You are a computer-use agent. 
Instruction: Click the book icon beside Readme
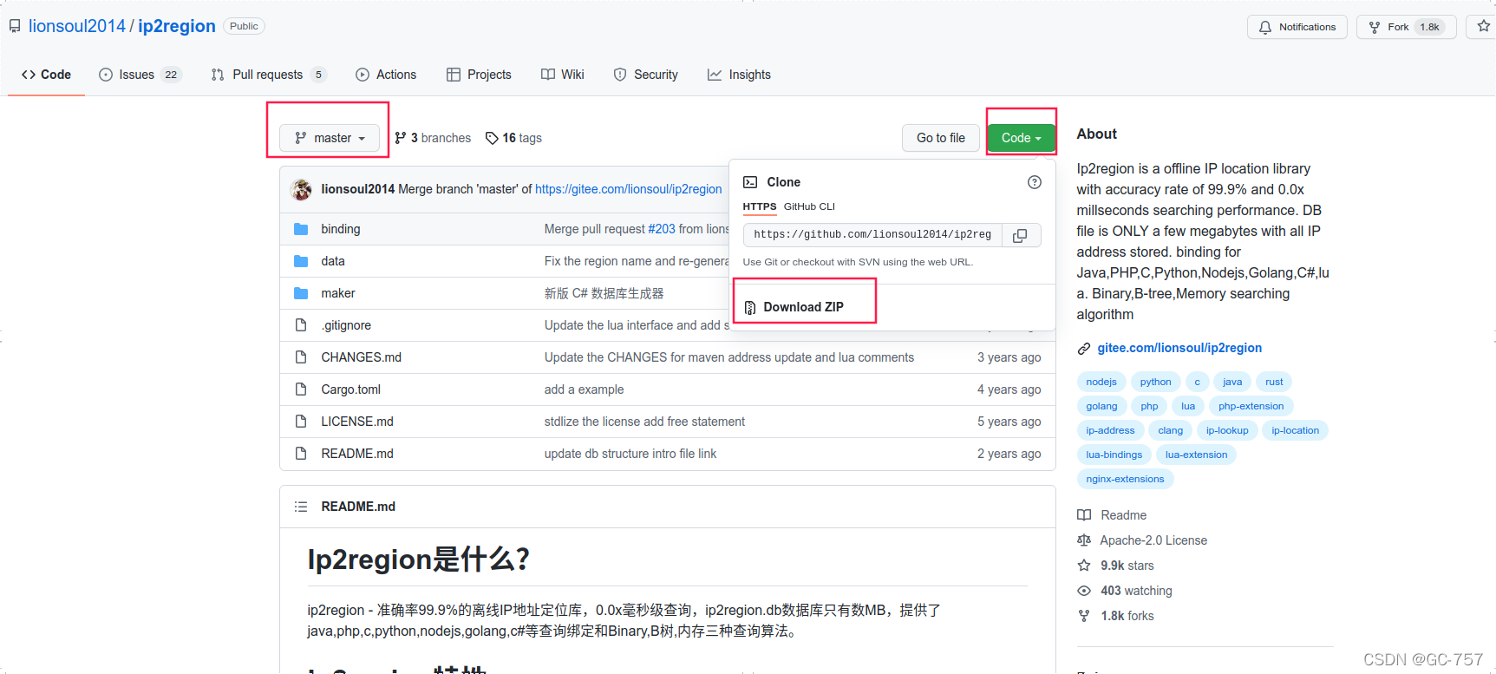pos(1084,515)
